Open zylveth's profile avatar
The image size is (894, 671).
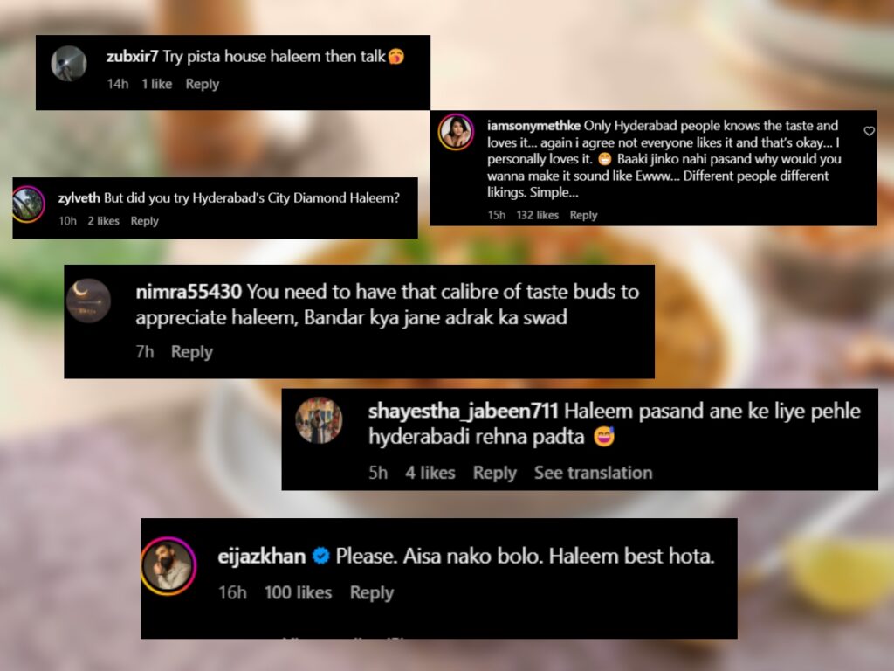(29, 204)
